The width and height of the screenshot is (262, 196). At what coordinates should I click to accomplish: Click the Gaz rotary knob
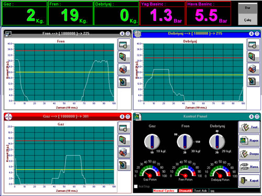point(152,142)
